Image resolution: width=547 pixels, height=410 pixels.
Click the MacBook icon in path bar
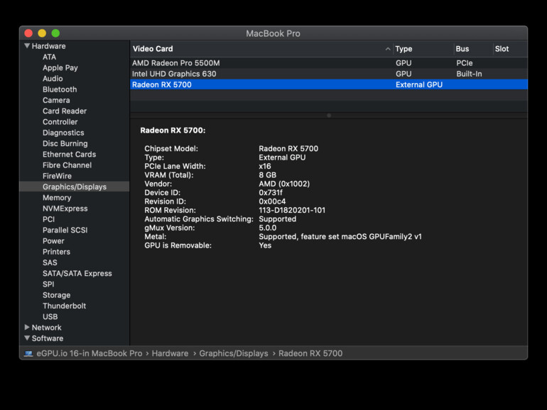pos(28,353)
